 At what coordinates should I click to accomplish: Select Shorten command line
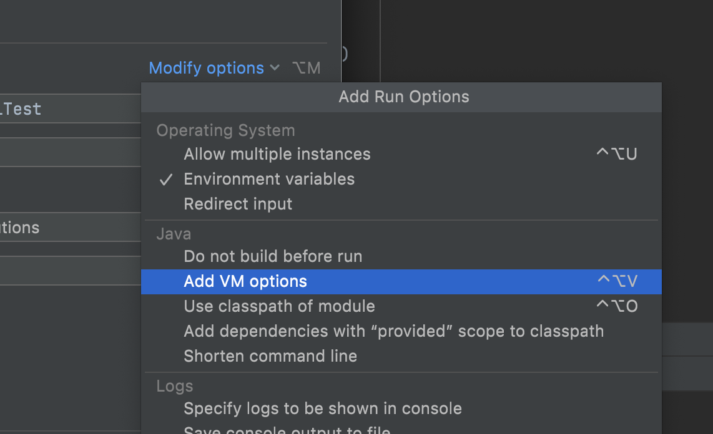click(x=401, y=356)
